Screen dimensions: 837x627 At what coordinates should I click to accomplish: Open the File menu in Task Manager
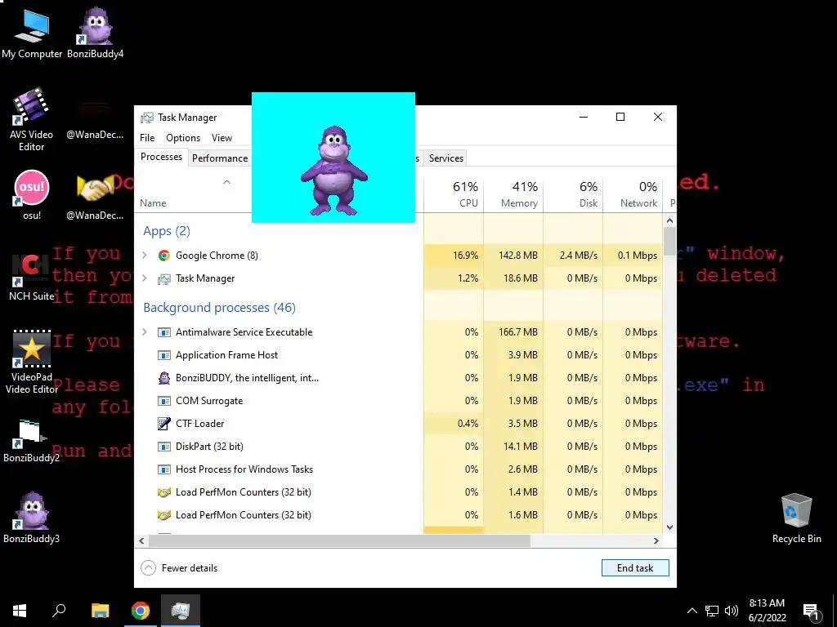tap(147, 138)
